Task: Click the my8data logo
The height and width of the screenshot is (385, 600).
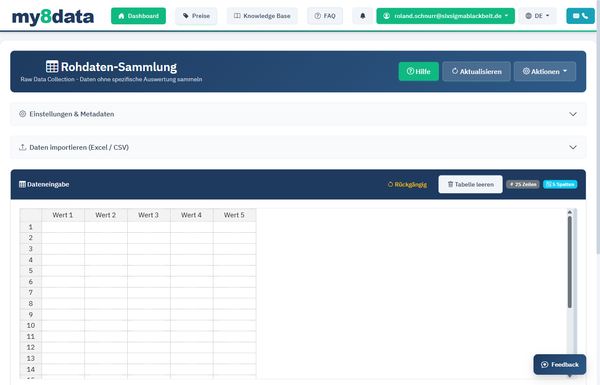Action: pyautogui.click(x=53, y=16)
